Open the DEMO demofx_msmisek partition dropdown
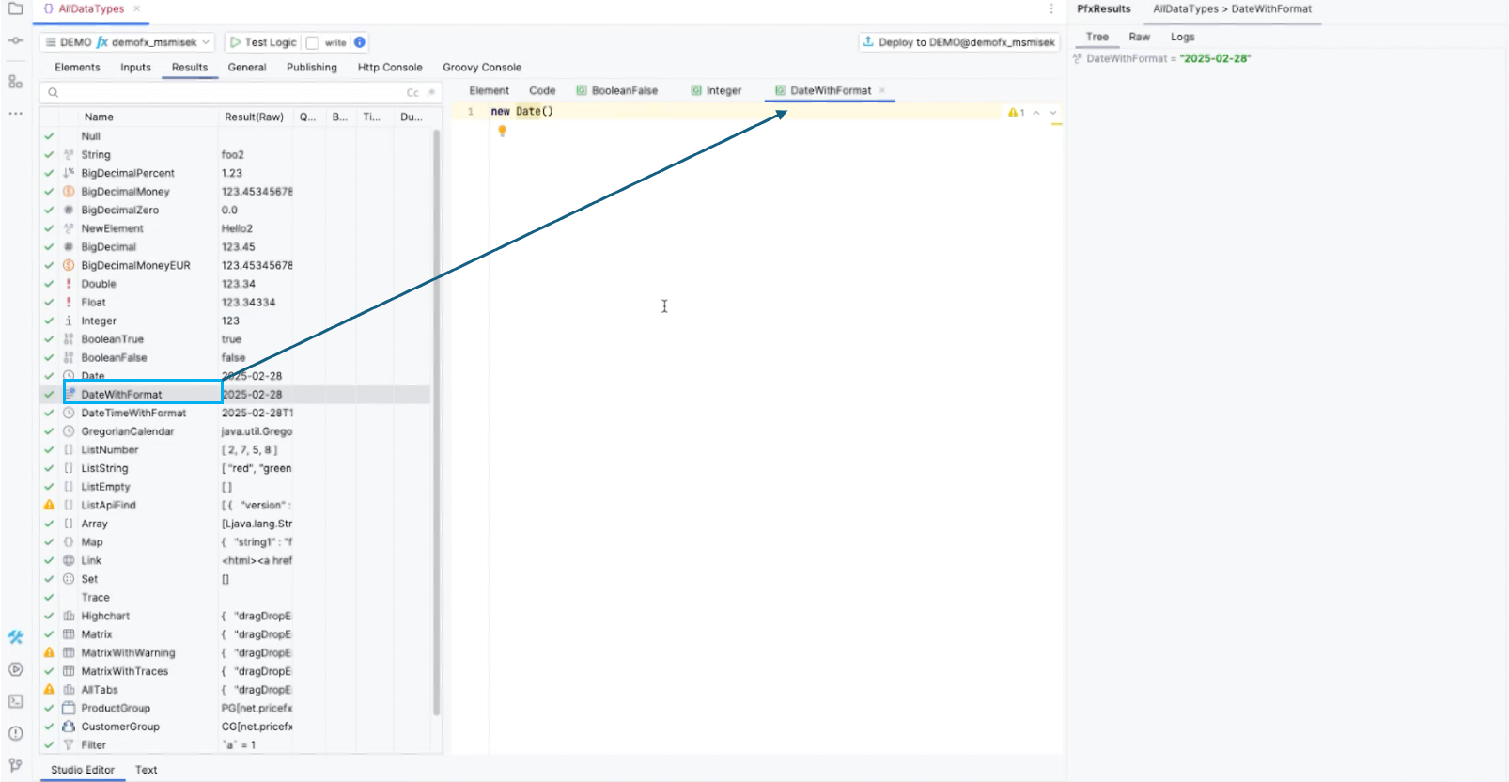 (x=127, y=42)
